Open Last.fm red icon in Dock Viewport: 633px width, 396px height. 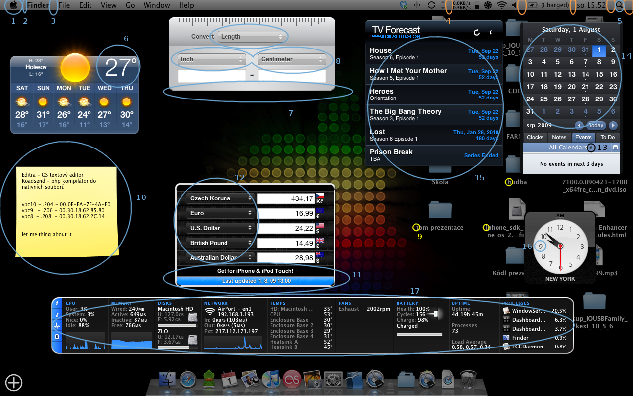(x=292, y=379)
